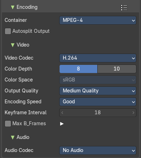Screen dimensions: 141x158
Task: Collapse the Audio subpanel triangle
Action: tap(13, 137)
